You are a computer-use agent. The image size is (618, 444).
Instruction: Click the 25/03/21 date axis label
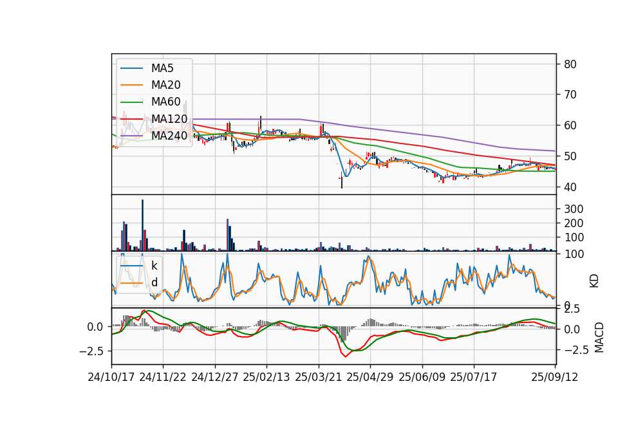coord(319,377)
